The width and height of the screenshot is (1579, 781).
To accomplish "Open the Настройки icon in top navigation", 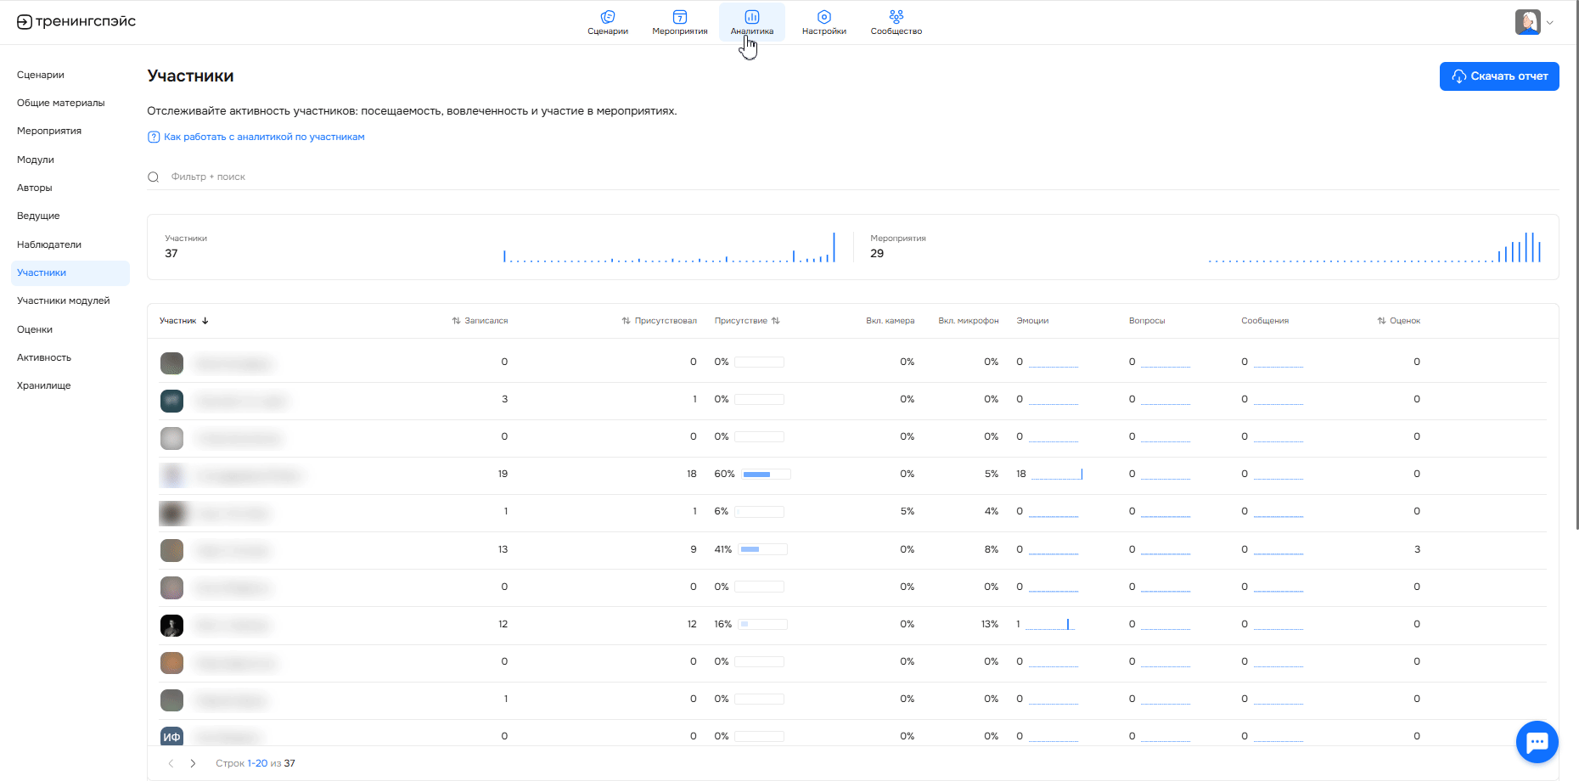I will click(823, 17).
